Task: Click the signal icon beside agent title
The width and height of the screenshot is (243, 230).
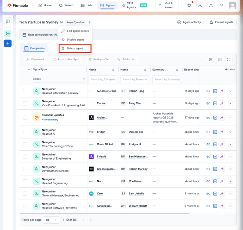Action: [62, 22]
